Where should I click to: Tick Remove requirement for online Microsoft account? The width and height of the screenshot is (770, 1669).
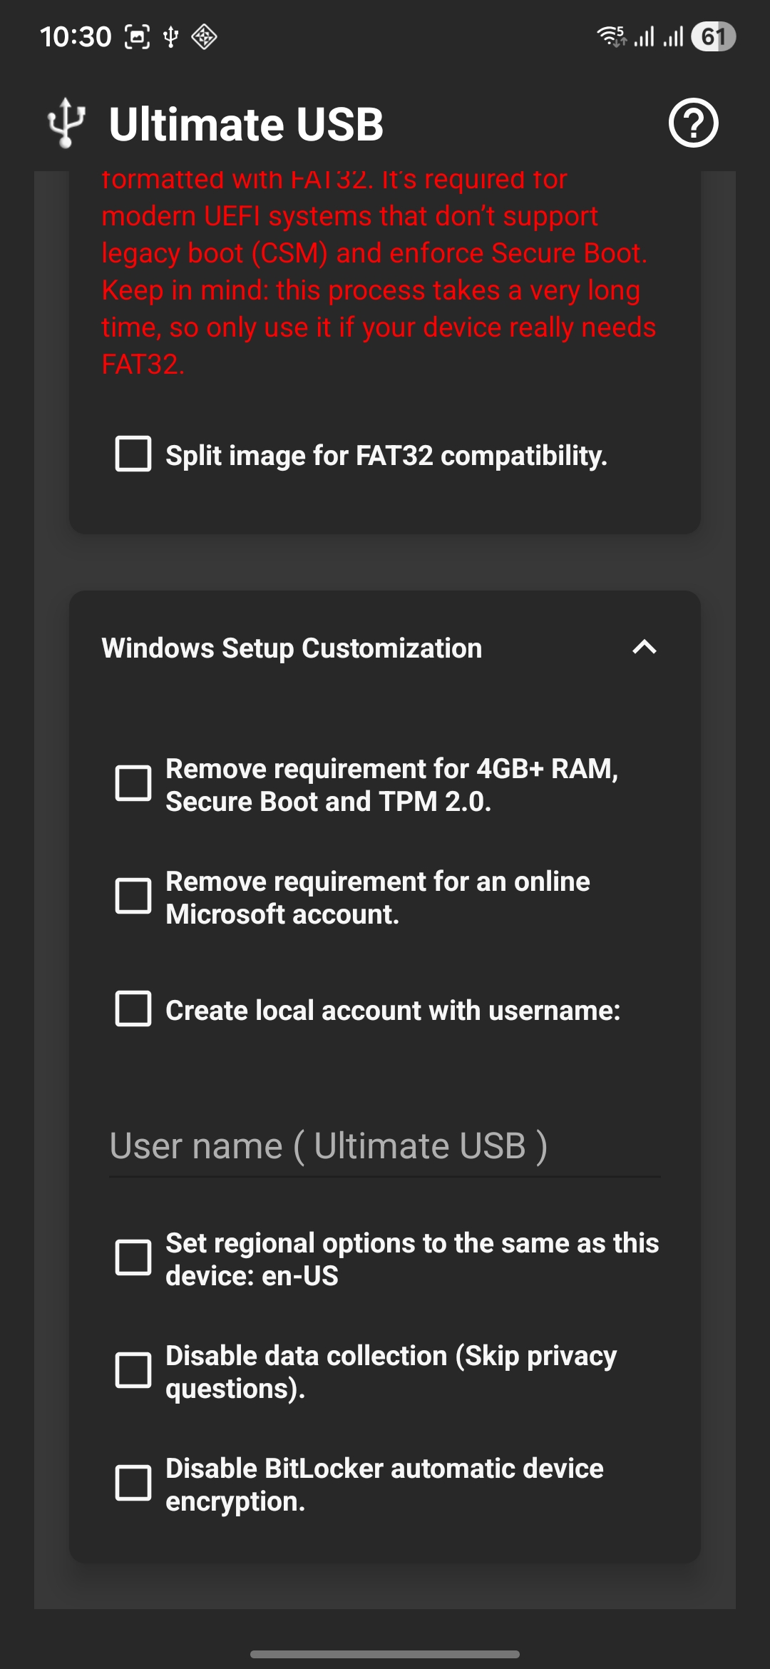click(x=133, y=897)
